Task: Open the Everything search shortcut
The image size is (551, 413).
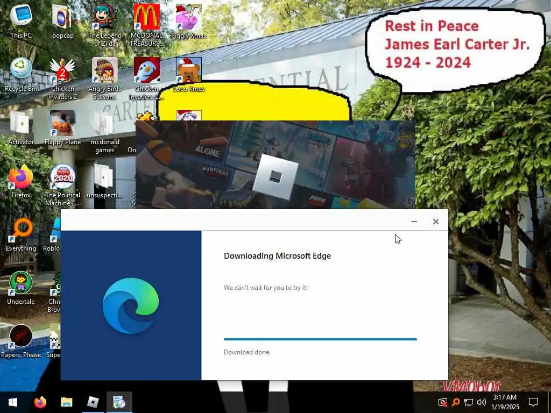Action: coord(21,234)
